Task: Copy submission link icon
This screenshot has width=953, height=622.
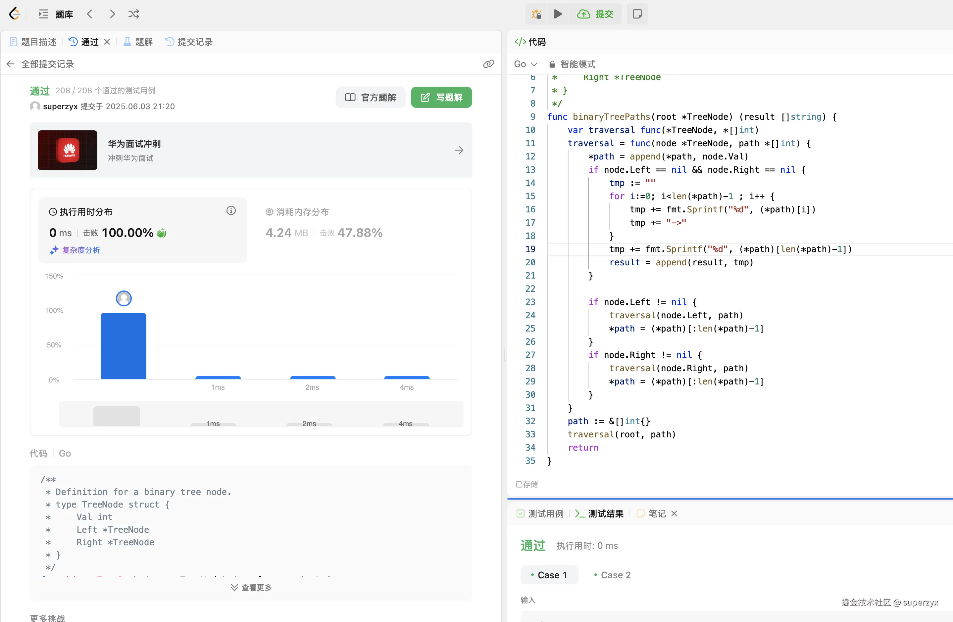Action: (x=488, y=64)
